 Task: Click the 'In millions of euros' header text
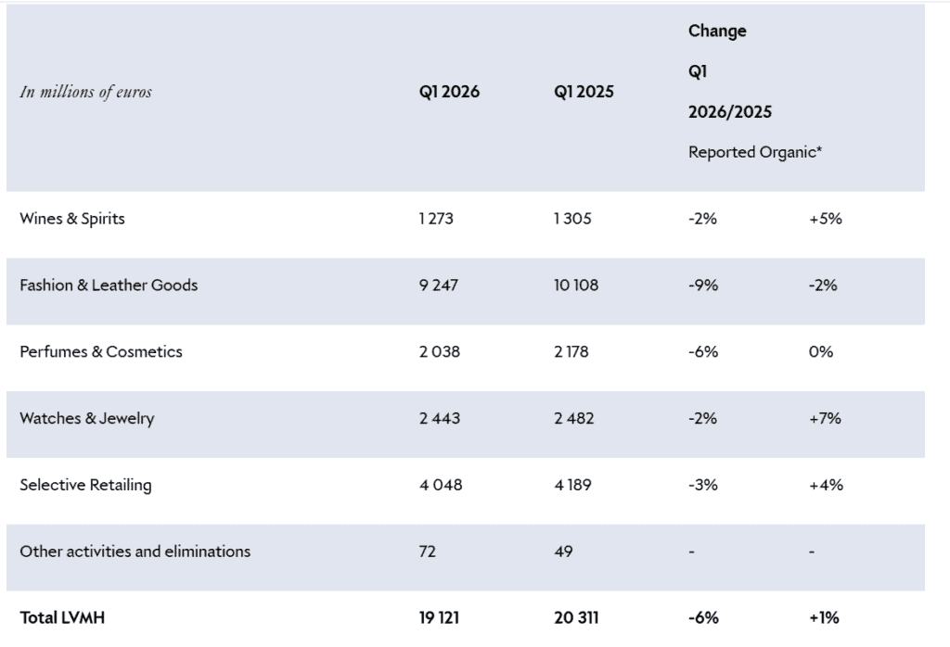(85, 92)
